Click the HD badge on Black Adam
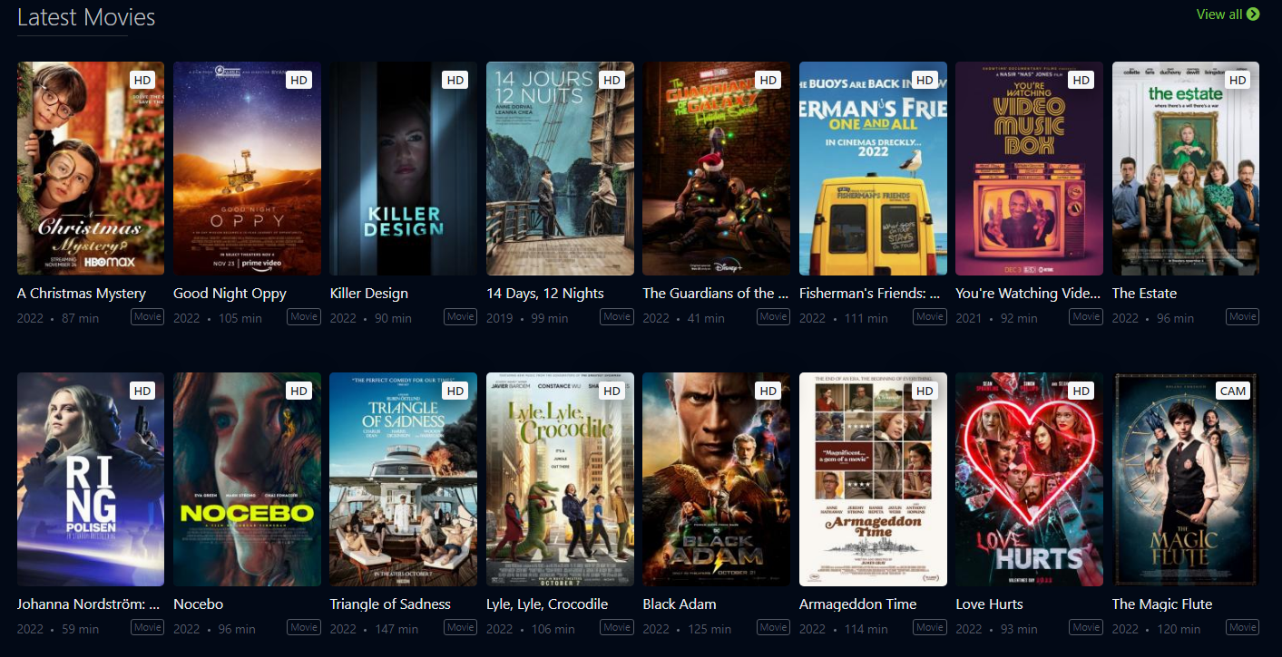Viewport: 1282px width, 657px height. tap(768, 391)
